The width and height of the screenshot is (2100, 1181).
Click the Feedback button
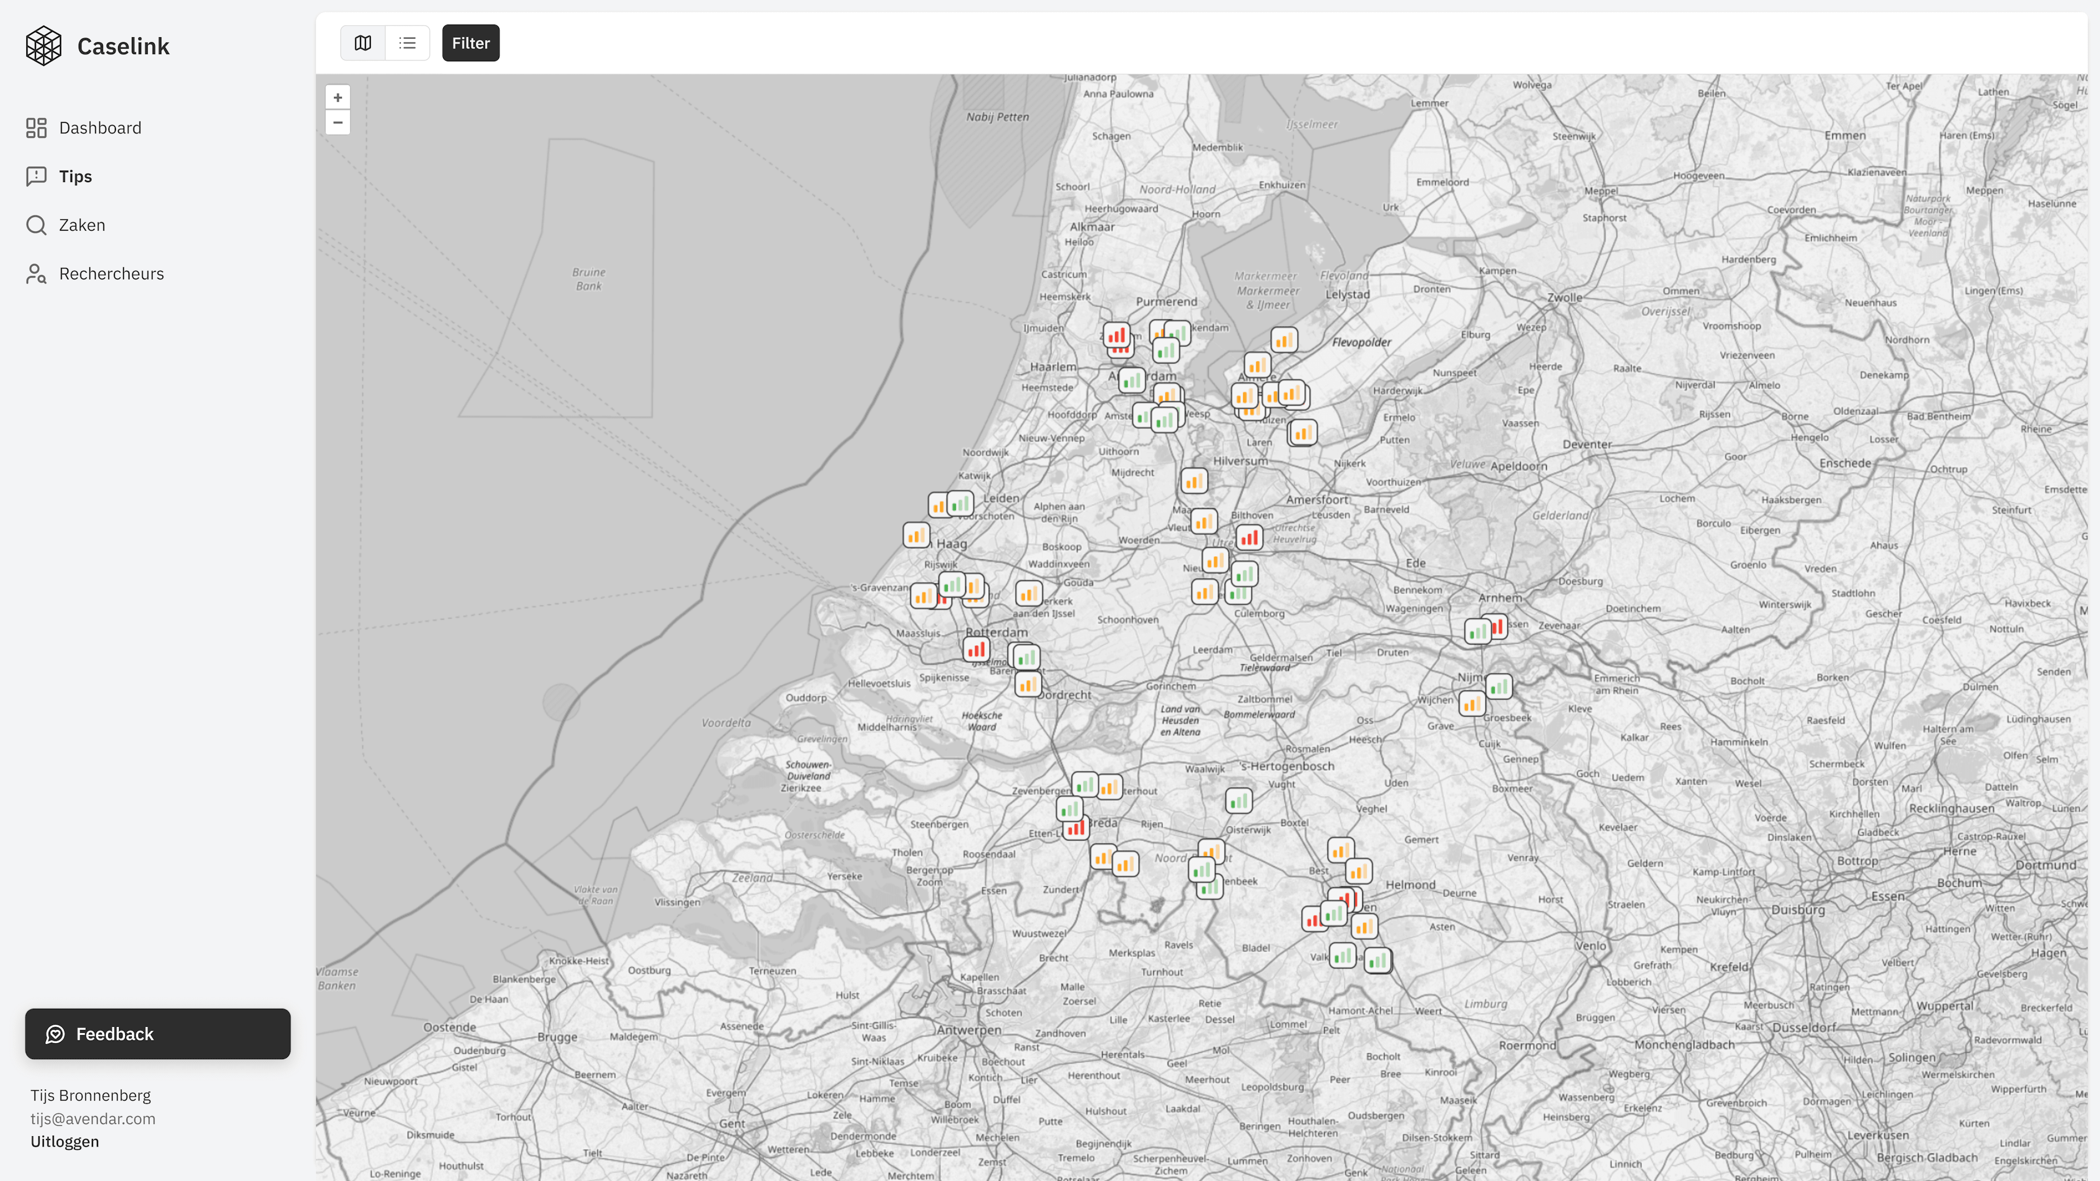click(157, 1033)
